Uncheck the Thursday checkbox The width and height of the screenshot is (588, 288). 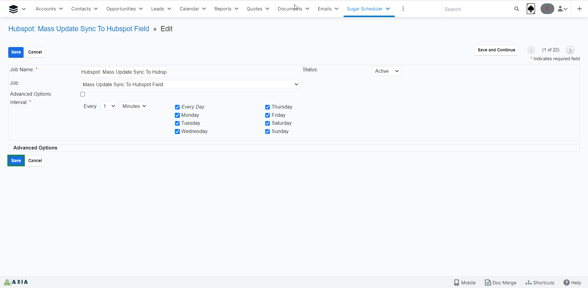pyautogui.click(x=268, y=107)
